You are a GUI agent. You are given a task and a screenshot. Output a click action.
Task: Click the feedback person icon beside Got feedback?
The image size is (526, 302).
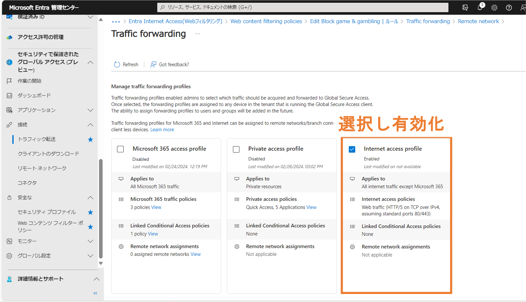[x=153, y=65]
